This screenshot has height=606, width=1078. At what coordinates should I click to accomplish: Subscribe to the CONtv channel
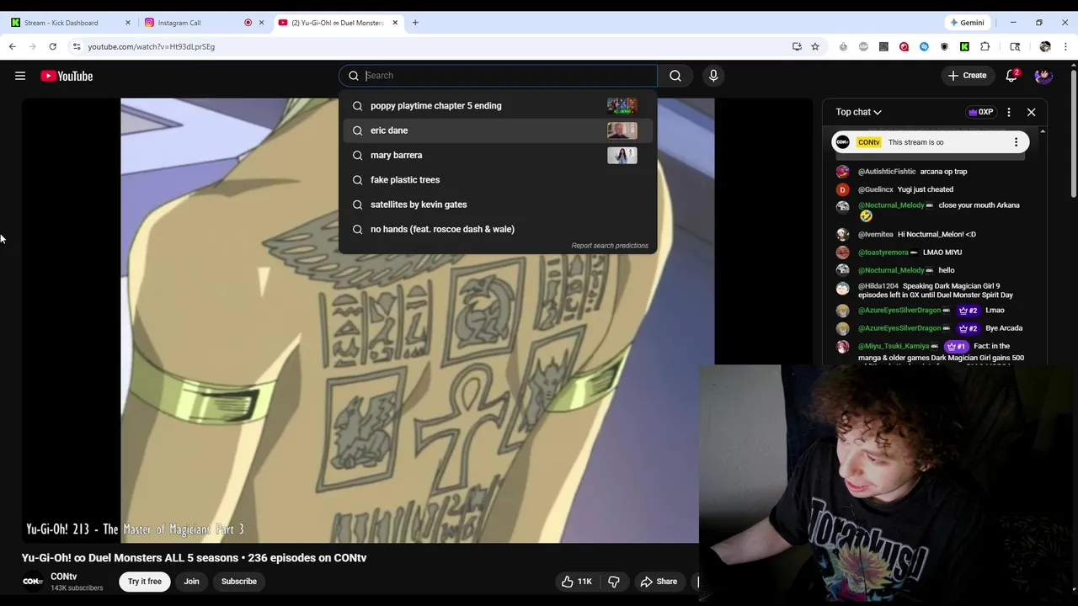[239, 582]
